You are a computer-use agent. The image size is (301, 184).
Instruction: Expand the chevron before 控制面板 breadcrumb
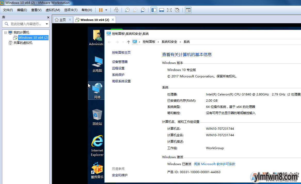click(x=139, y=42)
